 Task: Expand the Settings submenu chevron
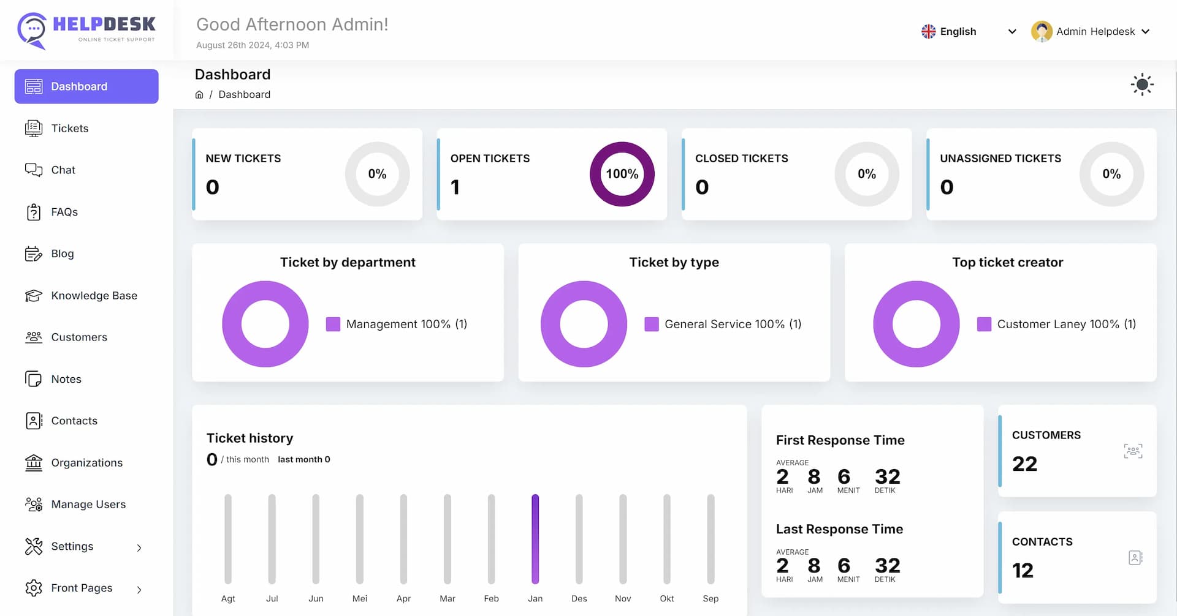click(x=139, y=547)
